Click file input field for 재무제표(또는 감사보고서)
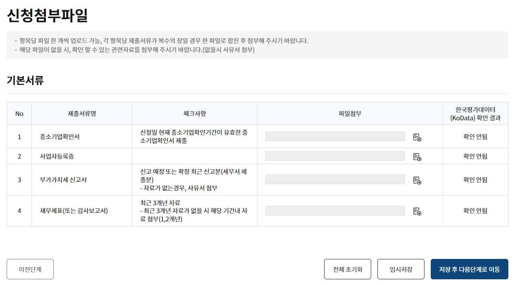515x284 pixels. tap(335, 211)
